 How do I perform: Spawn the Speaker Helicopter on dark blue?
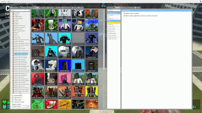click(64, 65)
